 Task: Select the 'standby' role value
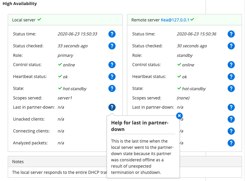pyautogui.click(x=185, y=55)
